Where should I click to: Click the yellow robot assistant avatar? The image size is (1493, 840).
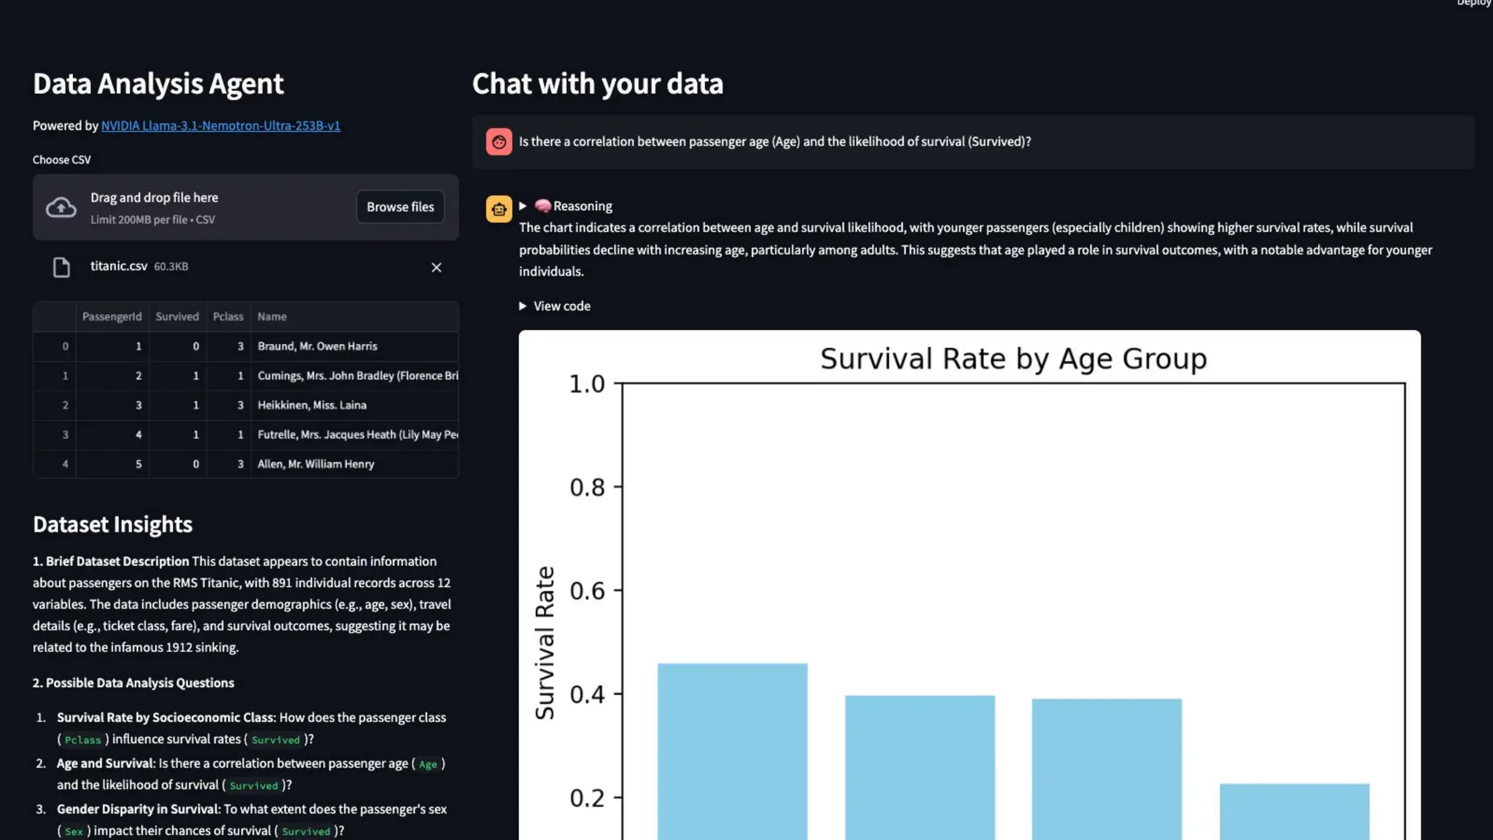pos(499,210)
